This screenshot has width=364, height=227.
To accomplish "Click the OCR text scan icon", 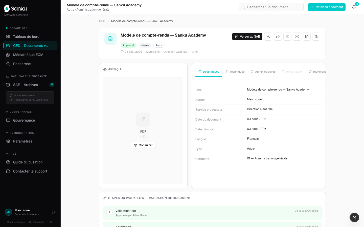I will tap(297, 37).
